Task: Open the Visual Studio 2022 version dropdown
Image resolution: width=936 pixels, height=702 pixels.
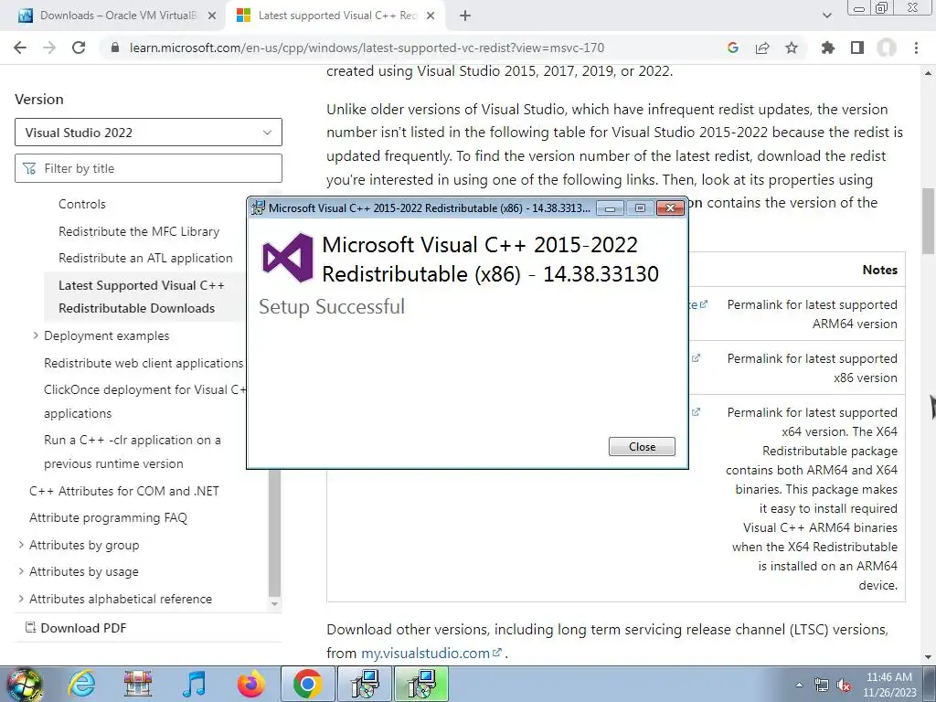Action: tap(148, 132)
